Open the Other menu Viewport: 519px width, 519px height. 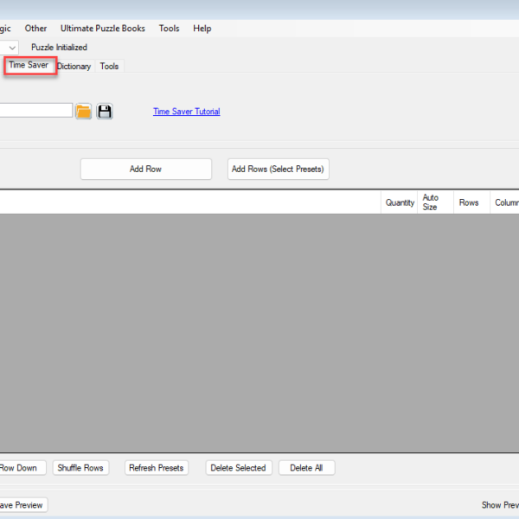(35, 29)
